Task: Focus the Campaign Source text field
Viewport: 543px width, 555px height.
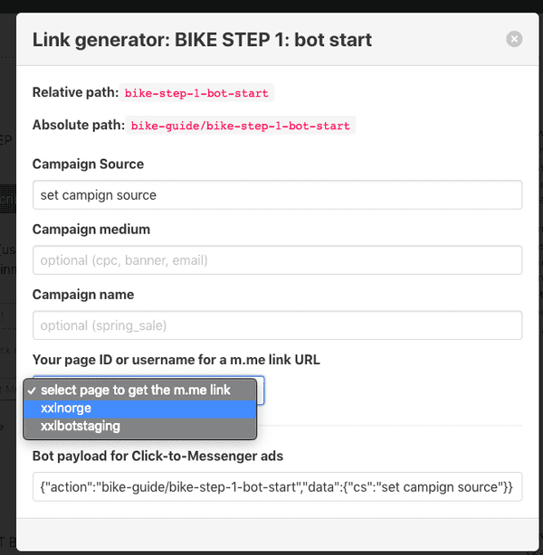Action: coord(277,195)
